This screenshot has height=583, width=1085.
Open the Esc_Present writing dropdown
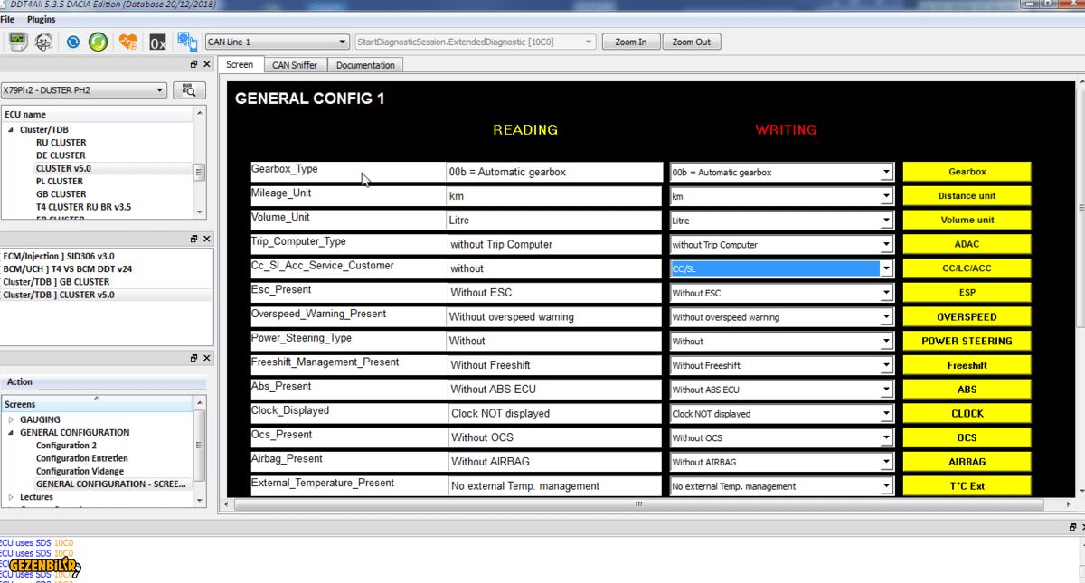pos(781,293)
